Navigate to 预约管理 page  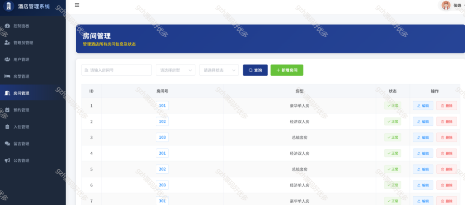33,110
